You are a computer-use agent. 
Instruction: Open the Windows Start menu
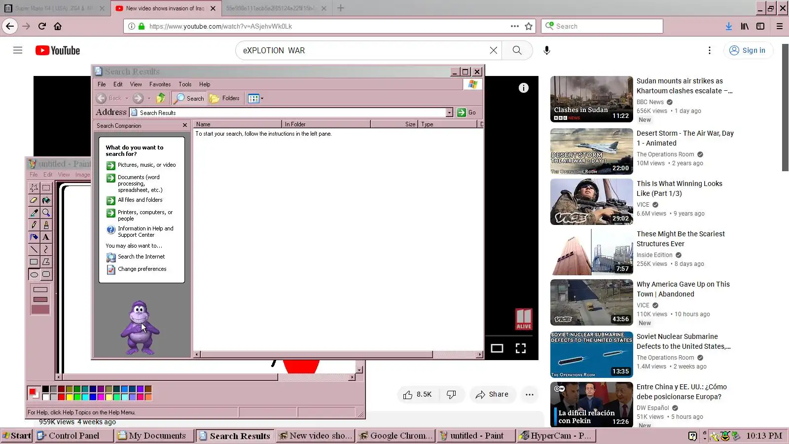pos(17,436)
